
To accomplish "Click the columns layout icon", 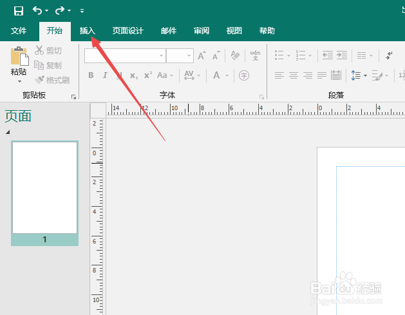I will click(362, 55).
